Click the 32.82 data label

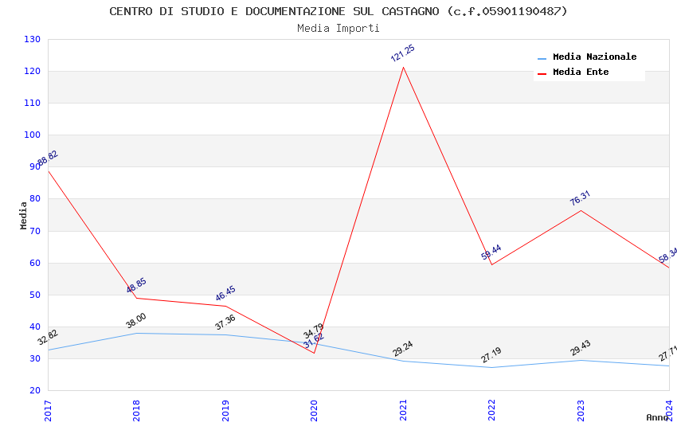click(48, 337)
